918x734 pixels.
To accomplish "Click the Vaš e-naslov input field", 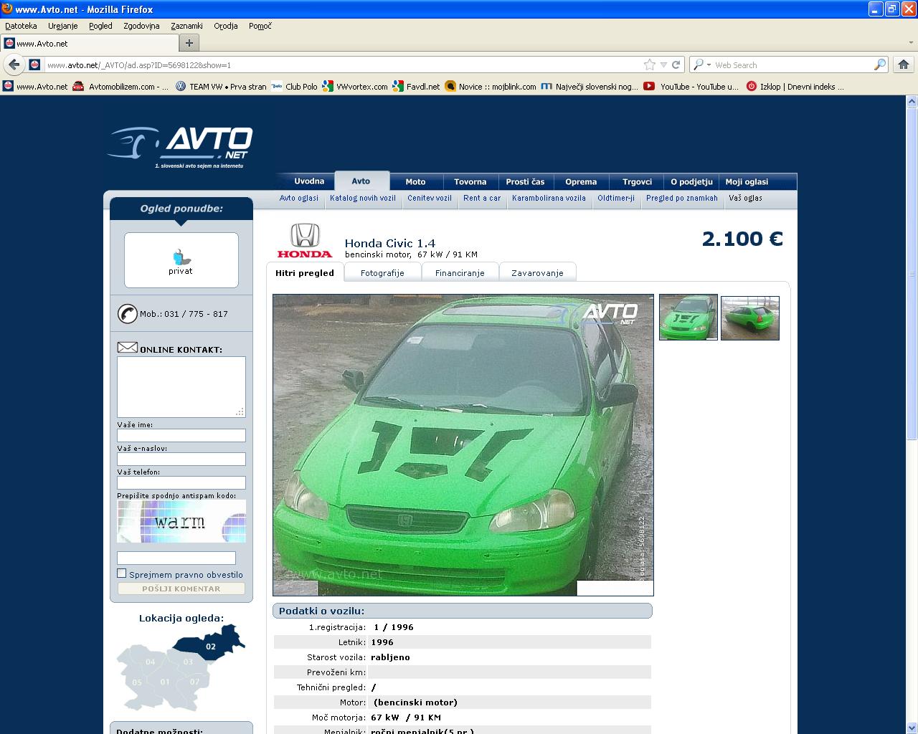I will pos(181,459).
